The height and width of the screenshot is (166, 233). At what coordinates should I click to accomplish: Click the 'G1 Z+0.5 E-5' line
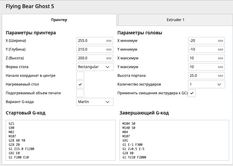click(133, 149)
